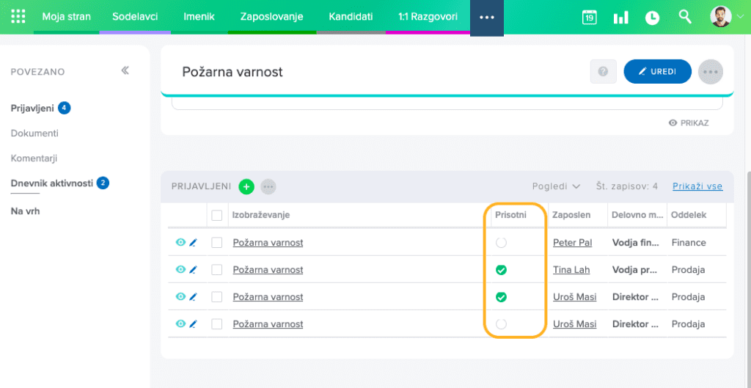Select the Peter Pal row checkbox
Screen dimensions: 751x388
(217, 243)
